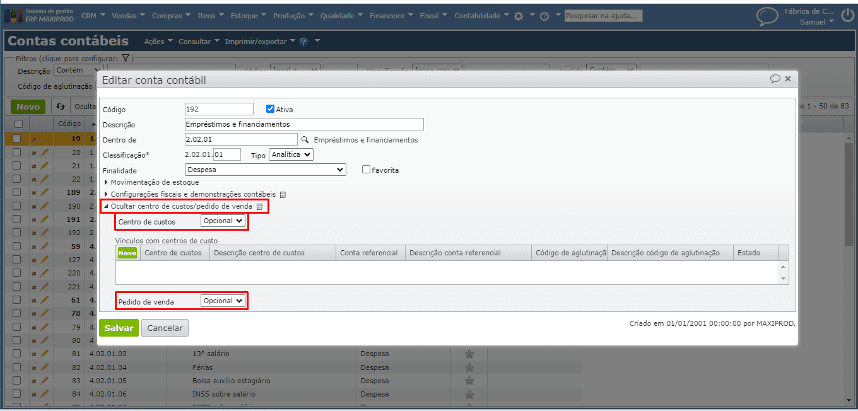Open the CRM menu
Viewport: 858px width, 411px height.
(x=93, y=16)
